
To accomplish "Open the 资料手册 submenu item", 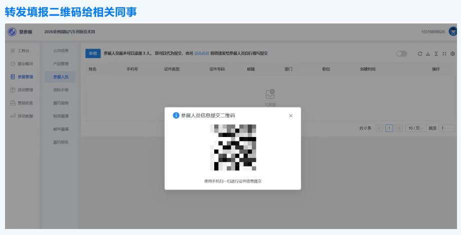I will [61, 90].
